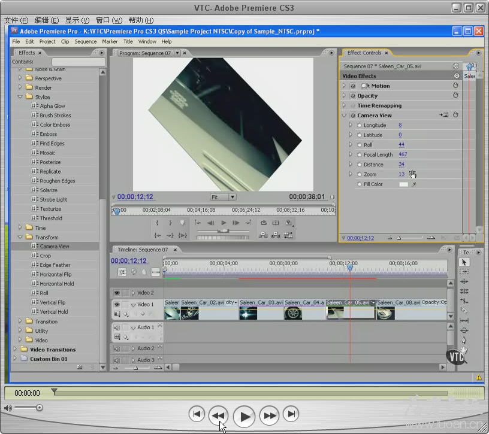Screen dimensions: 489x434
Task: Select the Timeline: Sequence 07 tab
Action: pos(143,250)
